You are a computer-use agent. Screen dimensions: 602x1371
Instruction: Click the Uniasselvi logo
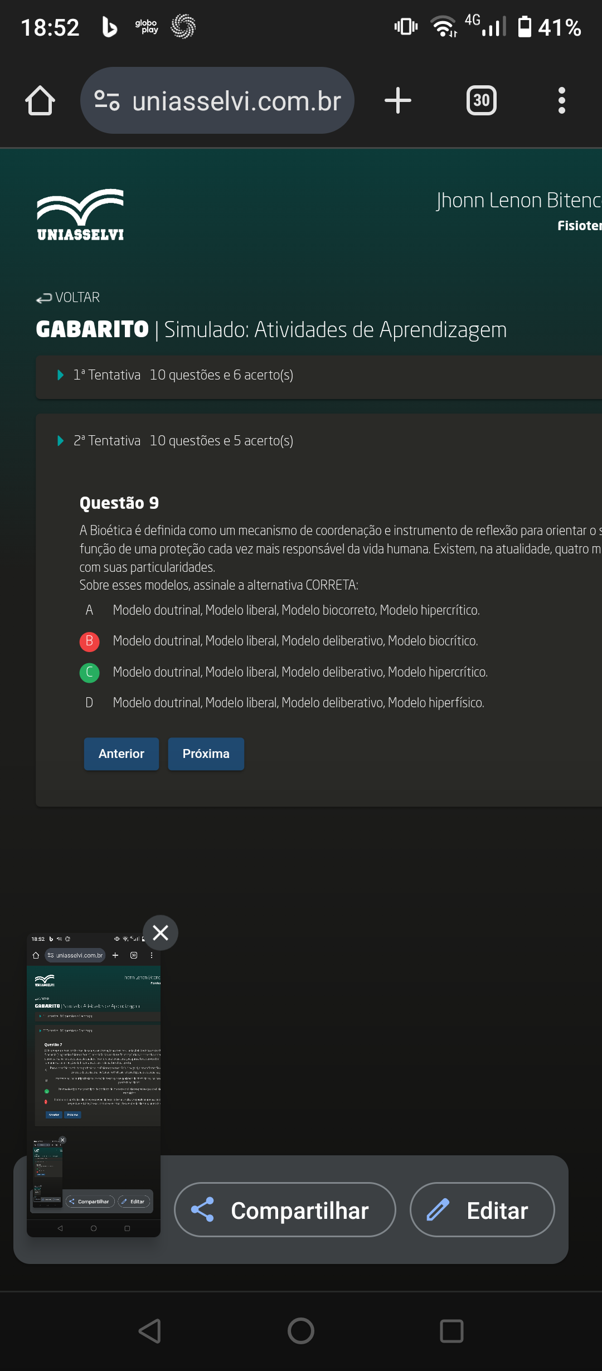tap(80, 215)
